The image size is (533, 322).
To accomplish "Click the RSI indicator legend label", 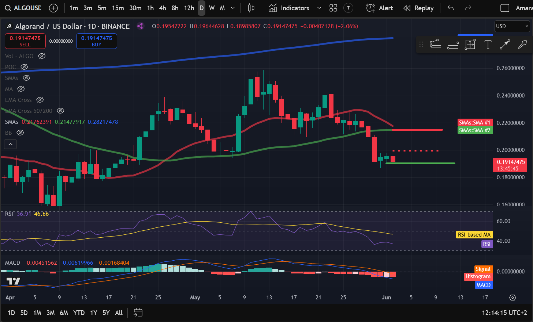I will [9, 214].
